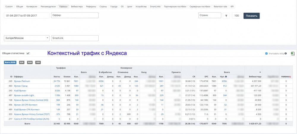Click the Хосты column header

[x=57, y=76]
